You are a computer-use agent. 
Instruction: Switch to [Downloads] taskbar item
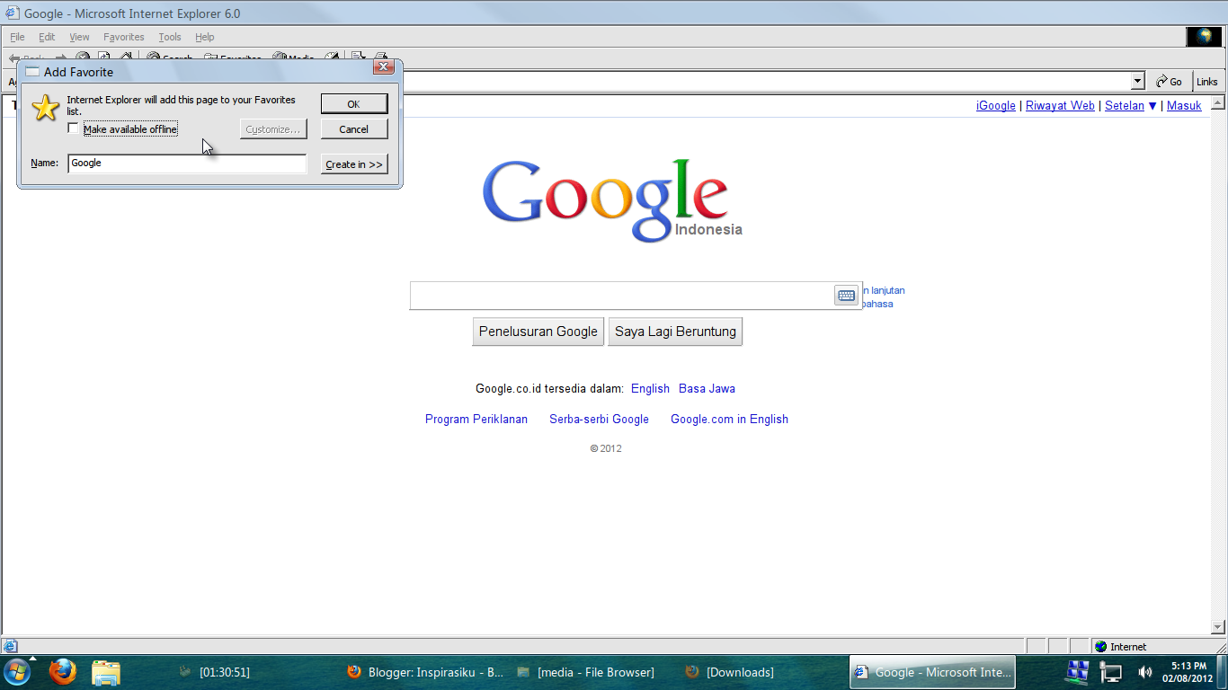[x=729, y=672]
